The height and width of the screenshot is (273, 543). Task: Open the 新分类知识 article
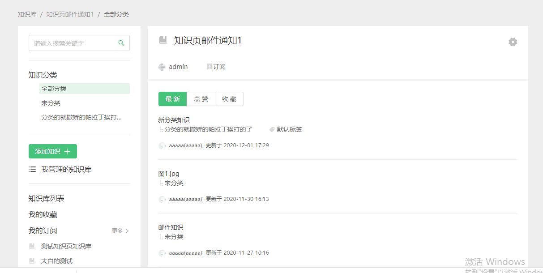click(x=174, y=120)
